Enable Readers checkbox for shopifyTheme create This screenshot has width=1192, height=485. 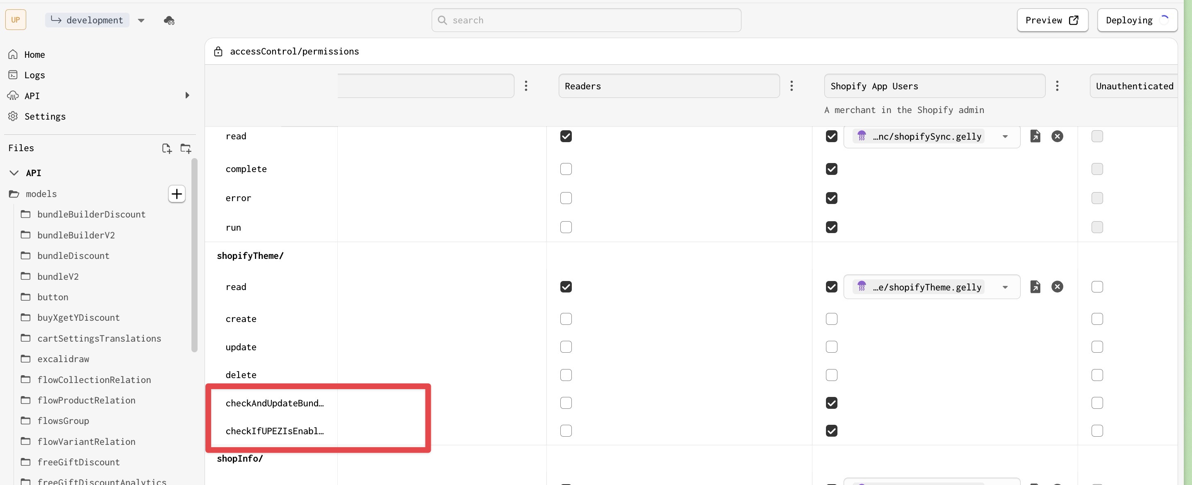[x=565, y=319]
